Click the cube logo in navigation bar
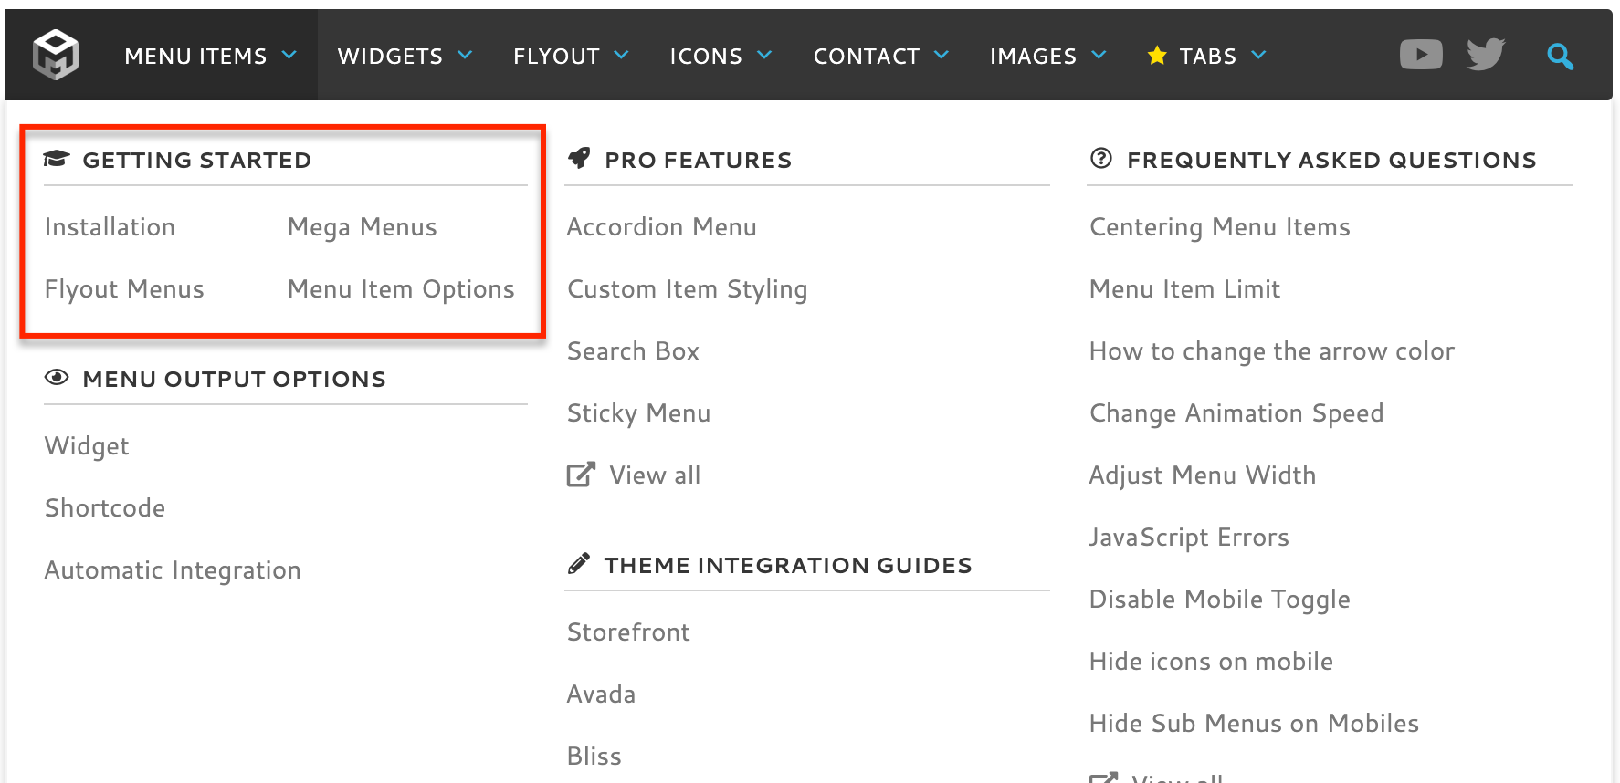This screenshot has width=1620, height=783. point(56,55)
